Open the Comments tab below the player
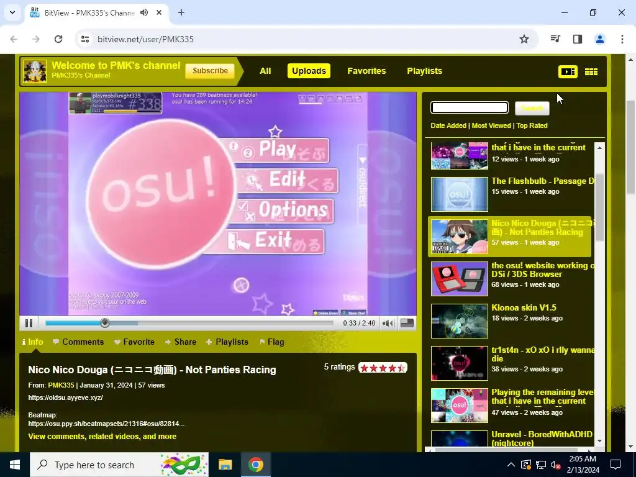 [x=78, y=342]
